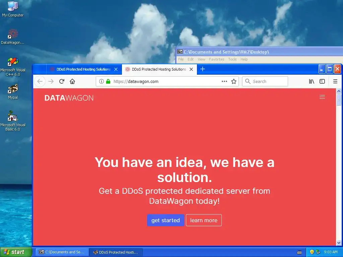Viewport: 343px width, 257px height.
Task: Open Favorites menu in 7-Zip window
Action: coord(217,59)
